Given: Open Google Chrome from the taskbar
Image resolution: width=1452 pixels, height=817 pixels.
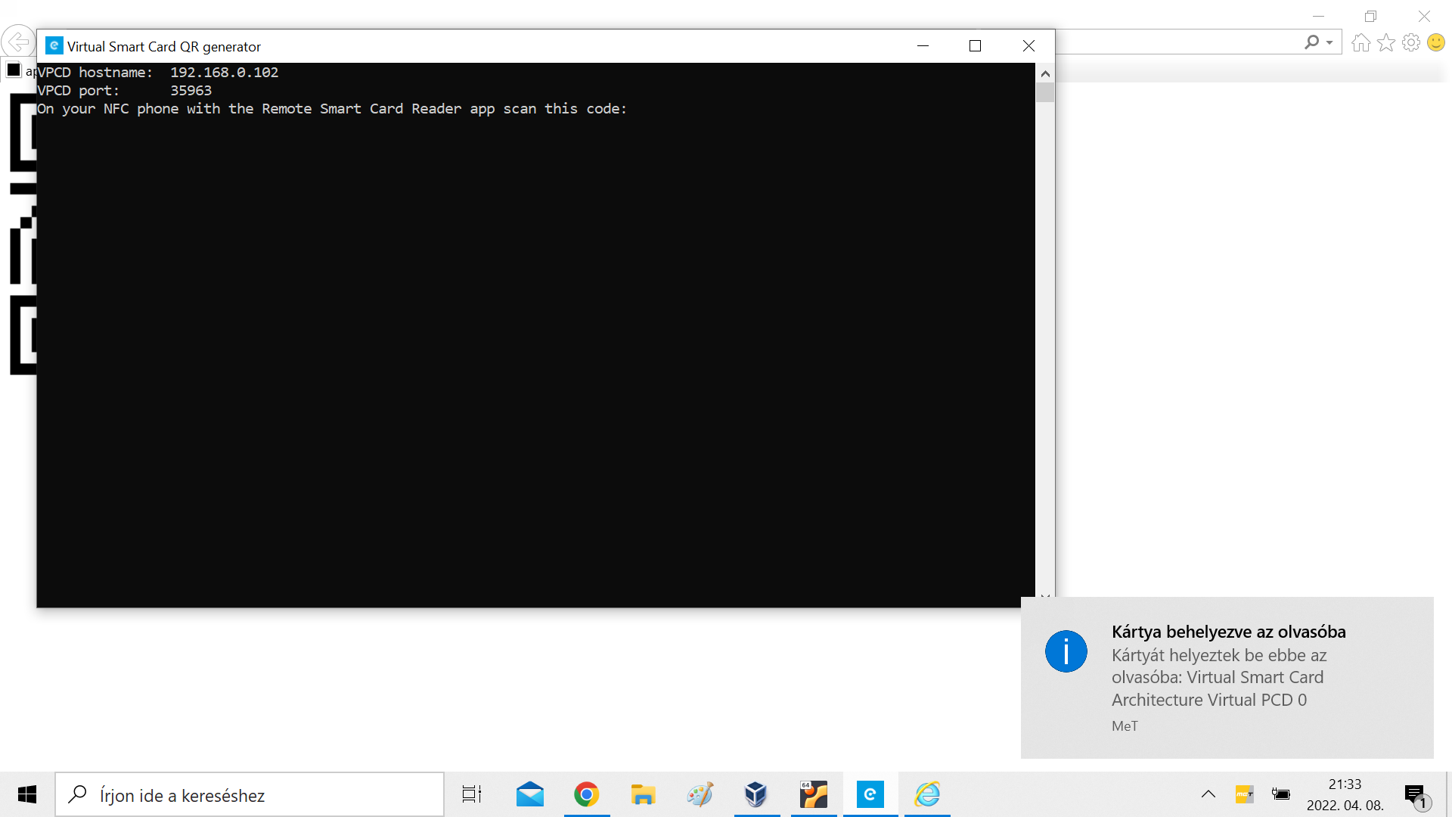Looking at the screenshot, I should click(x=587, y=794).
